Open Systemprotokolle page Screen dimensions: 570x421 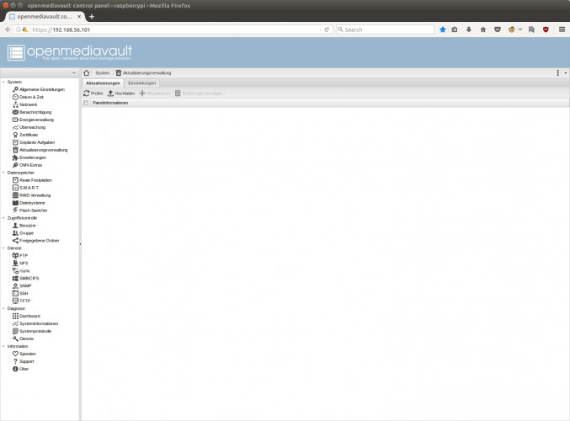[32, 331]
